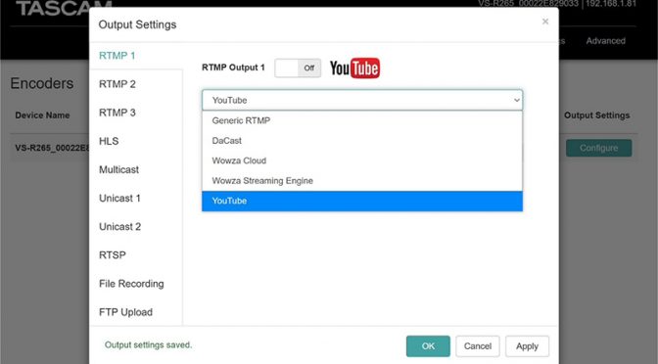Click the 'RTMP Output 1' label

pos(233,68)
